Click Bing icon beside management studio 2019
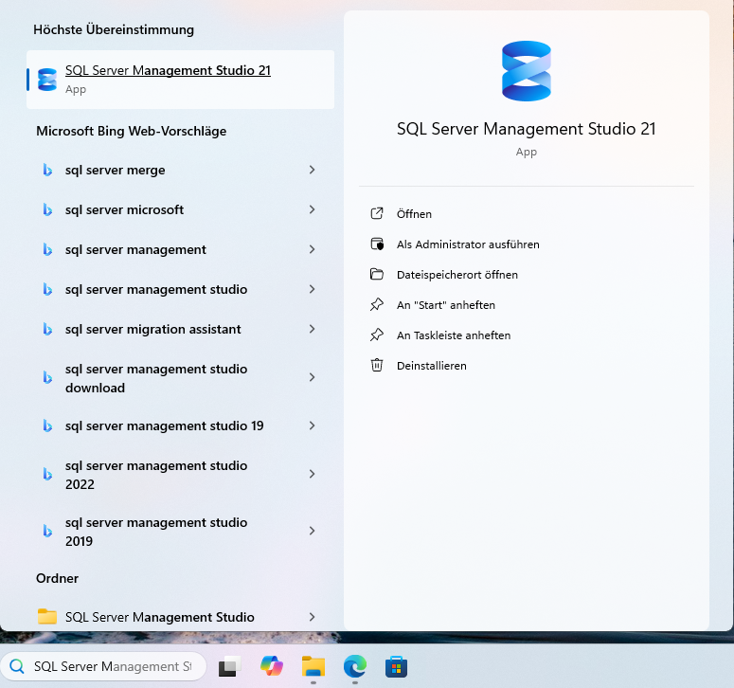734x688 pixels. click(x=47, y=531)
